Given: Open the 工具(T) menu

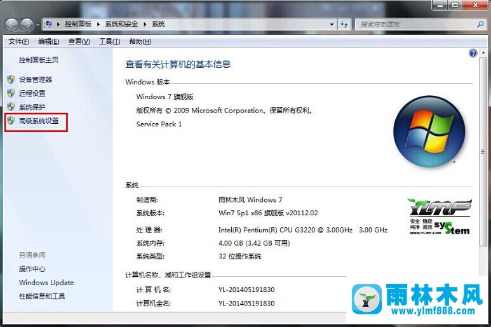Looking at the screenshot, I should (109, 42).
